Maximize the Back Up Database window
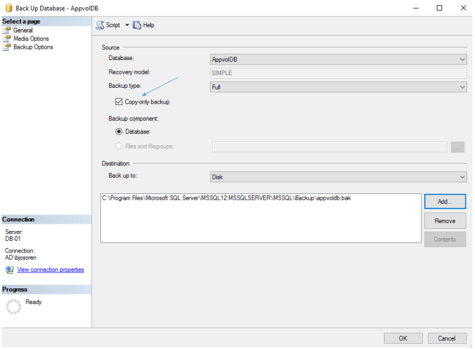475x349 pixels. [439, 8]
